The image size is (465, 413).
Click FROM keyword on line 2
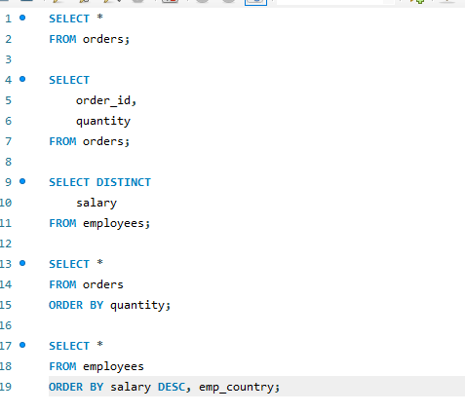62,39
